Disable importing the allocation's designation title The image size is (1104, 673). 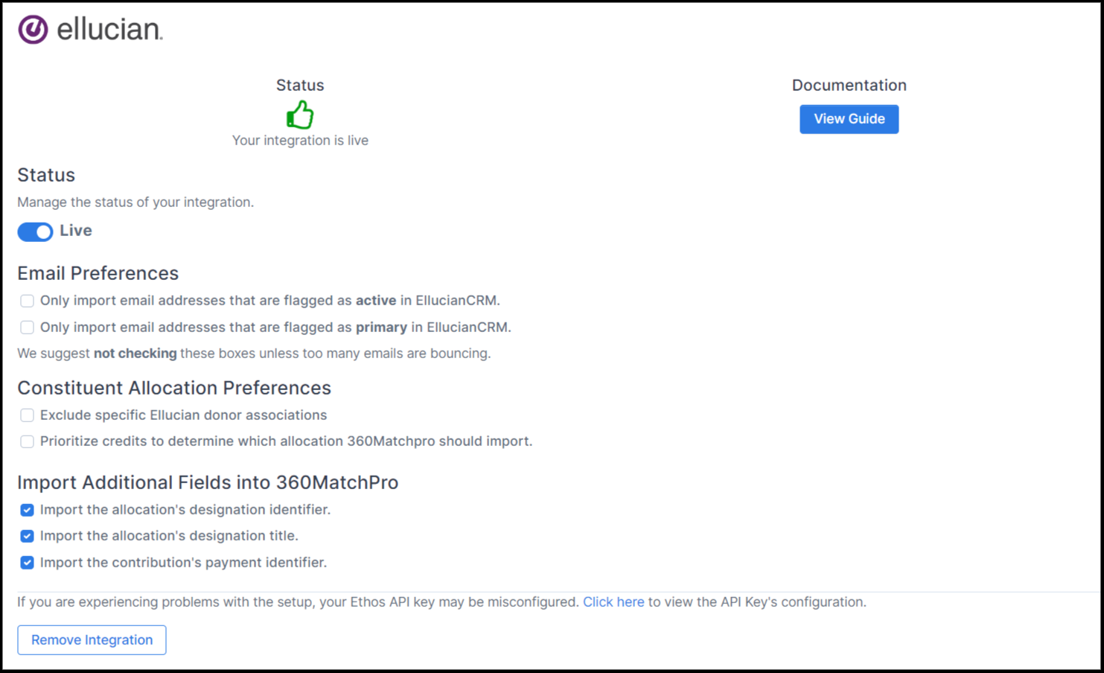pyautogui.click(x=27, y=535)
